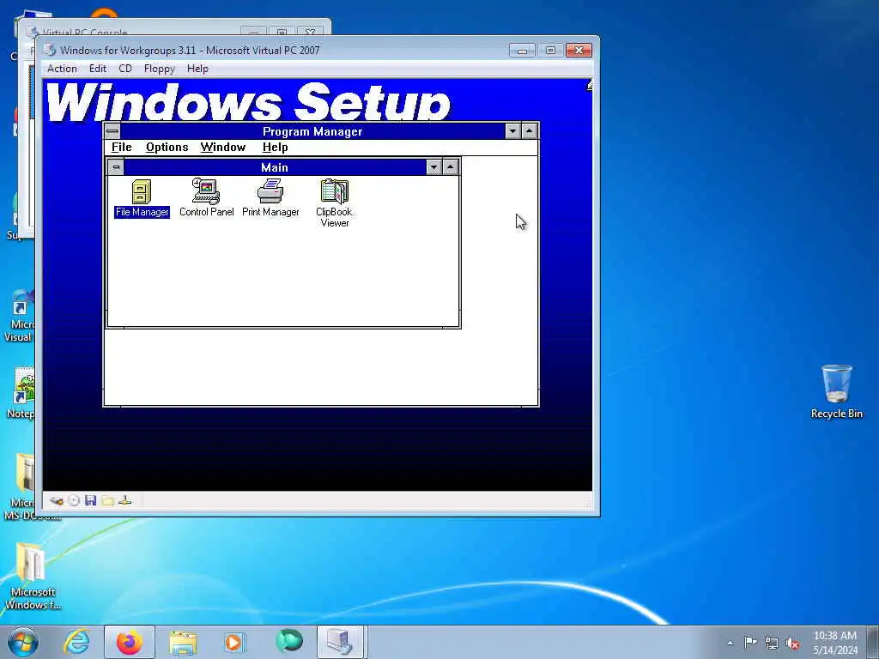The height and width of the screenshot is (659, 879).
Task: Open Windows Media Player from the taskbar
Action: [x=233, y=642]
